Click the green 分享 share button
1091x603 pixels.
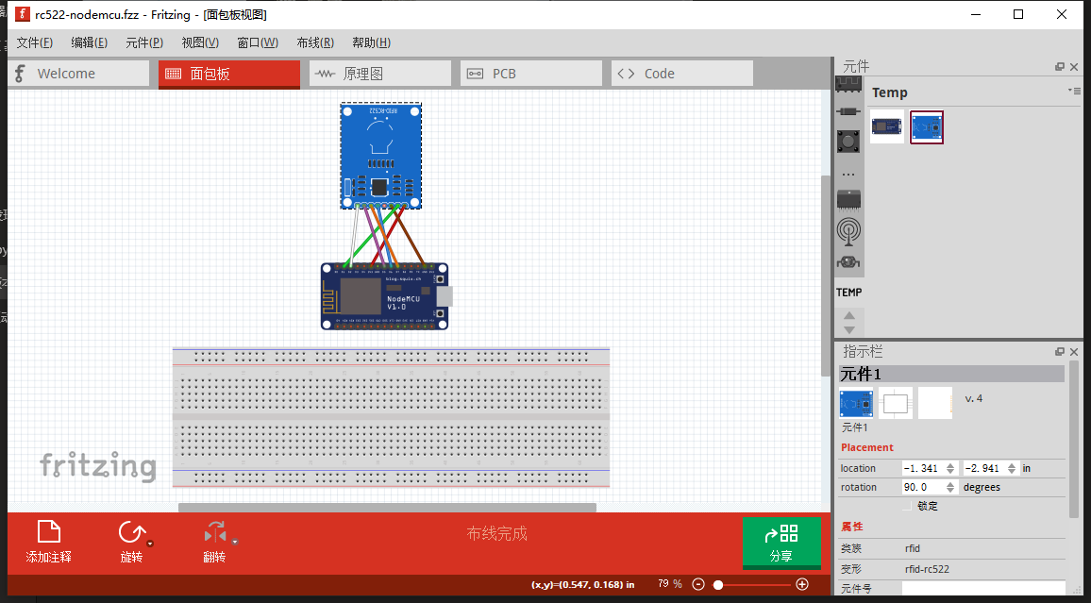(x=781, y=543)
